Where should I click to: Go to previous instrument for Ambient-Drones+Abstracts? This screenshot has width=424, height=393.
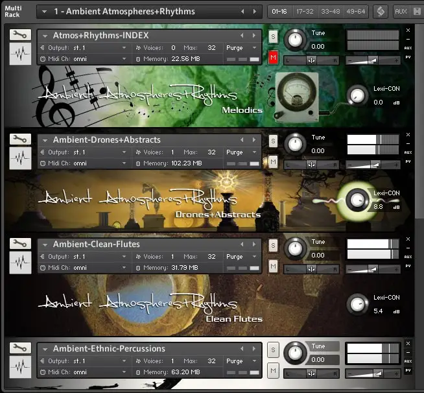(242, 140)
